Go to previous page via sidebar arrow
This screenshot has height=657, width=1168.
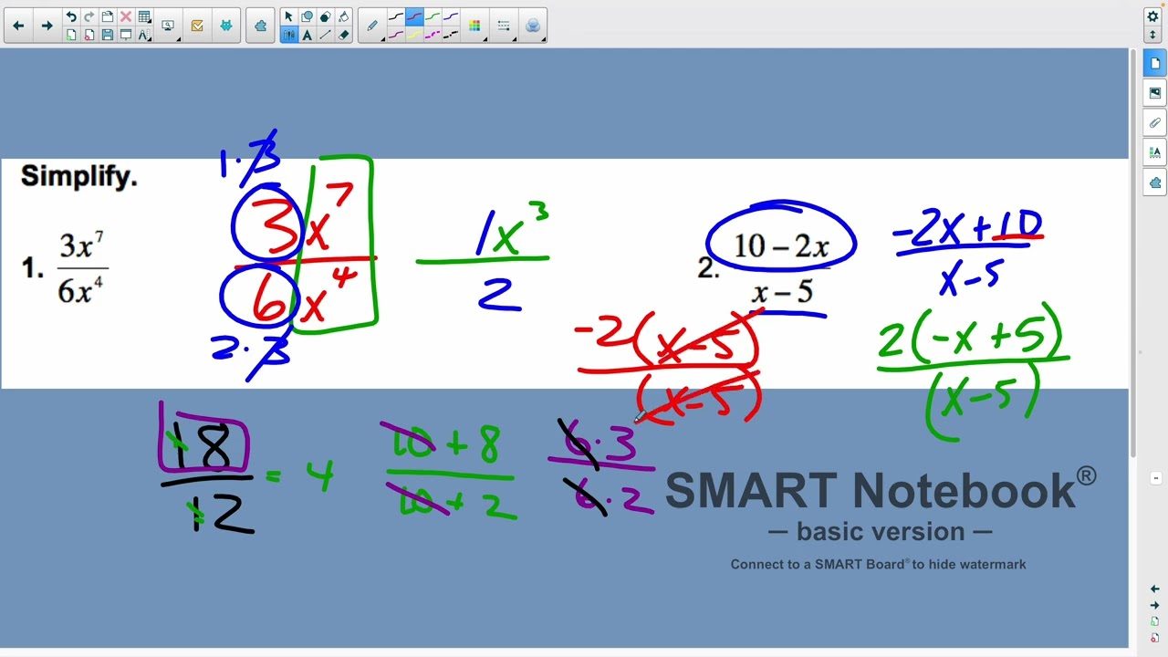point(1154,589)
